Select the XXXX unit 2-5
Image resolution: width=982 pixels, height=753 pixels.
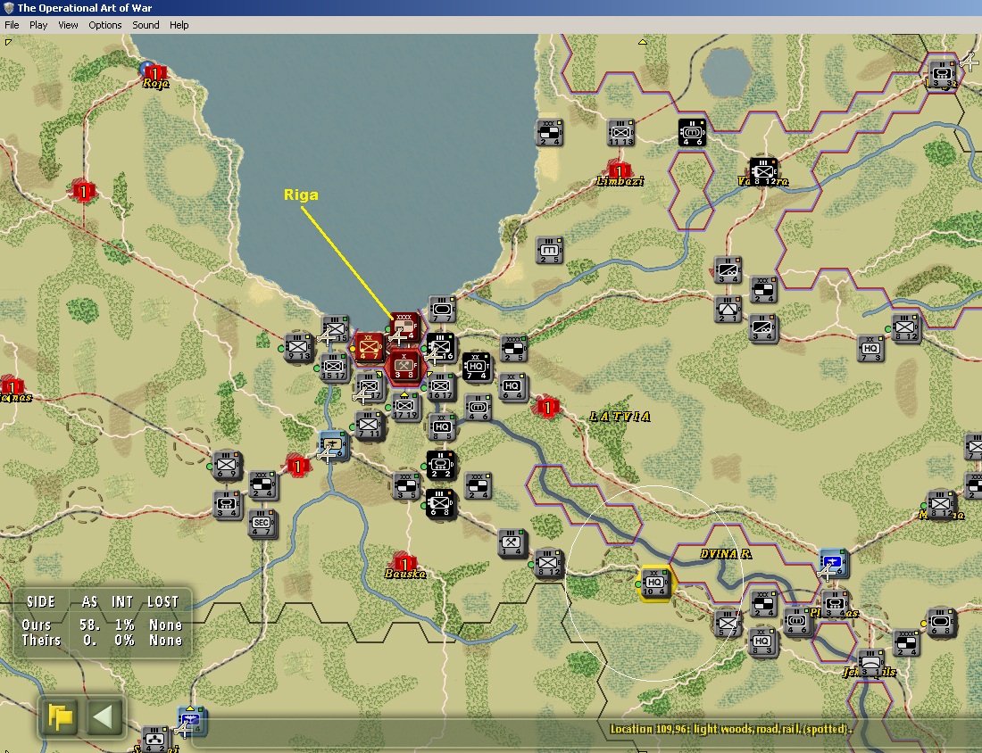pos(513,348)
